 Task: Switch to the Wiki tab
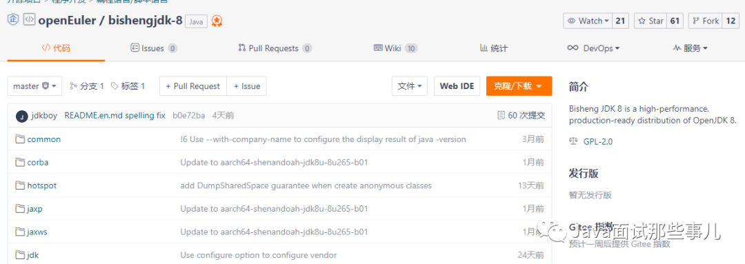pyautogui.click(x=395, y=48)
